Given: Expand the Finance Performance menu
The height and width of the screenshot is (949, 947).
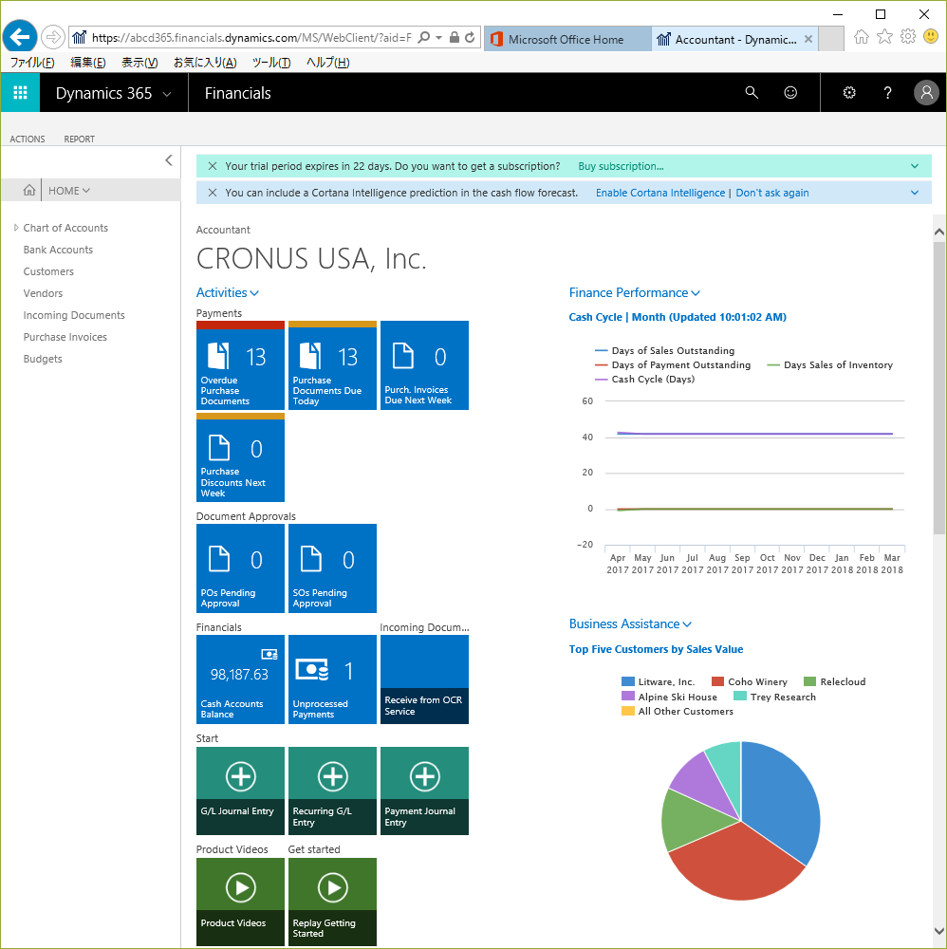Looking at the screenshot, I should 634,292.
